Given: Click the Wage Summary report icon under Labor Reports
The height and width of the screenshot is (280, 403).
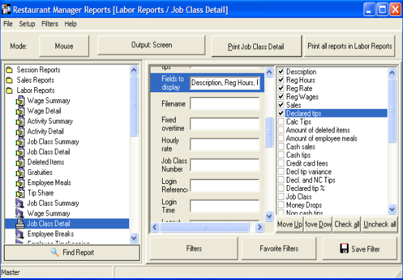Looking at the screenshot, I should click(20, 101).
